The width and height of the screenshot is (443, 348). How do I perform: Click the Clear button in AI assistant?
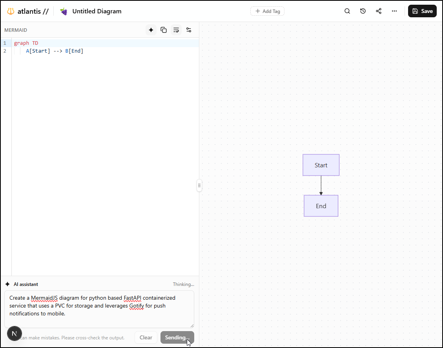pos(146,337)
